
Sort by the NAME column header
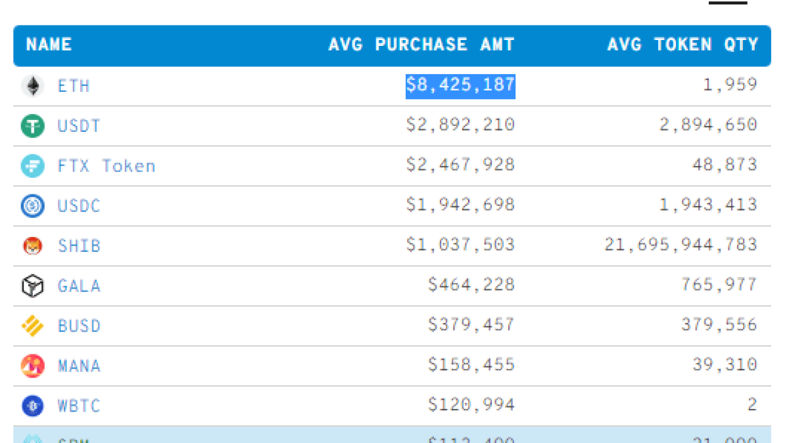[x=49, y=45]
